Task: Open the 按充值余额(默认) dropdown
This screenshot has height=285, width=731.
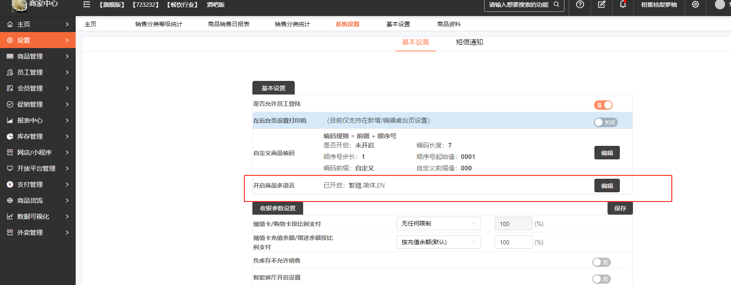Action: (438, 242)
